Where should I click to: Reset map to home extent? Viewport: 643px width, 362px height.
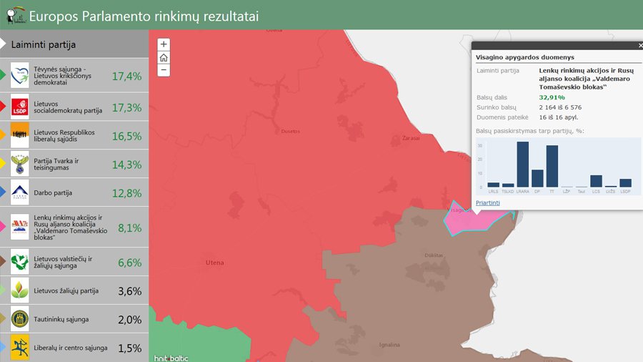164,57
